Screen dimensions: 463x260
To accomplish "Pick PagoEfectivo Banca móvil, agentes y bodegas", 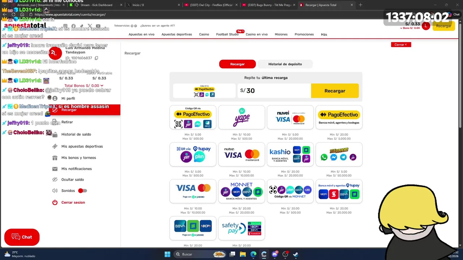I will point(339,117).
